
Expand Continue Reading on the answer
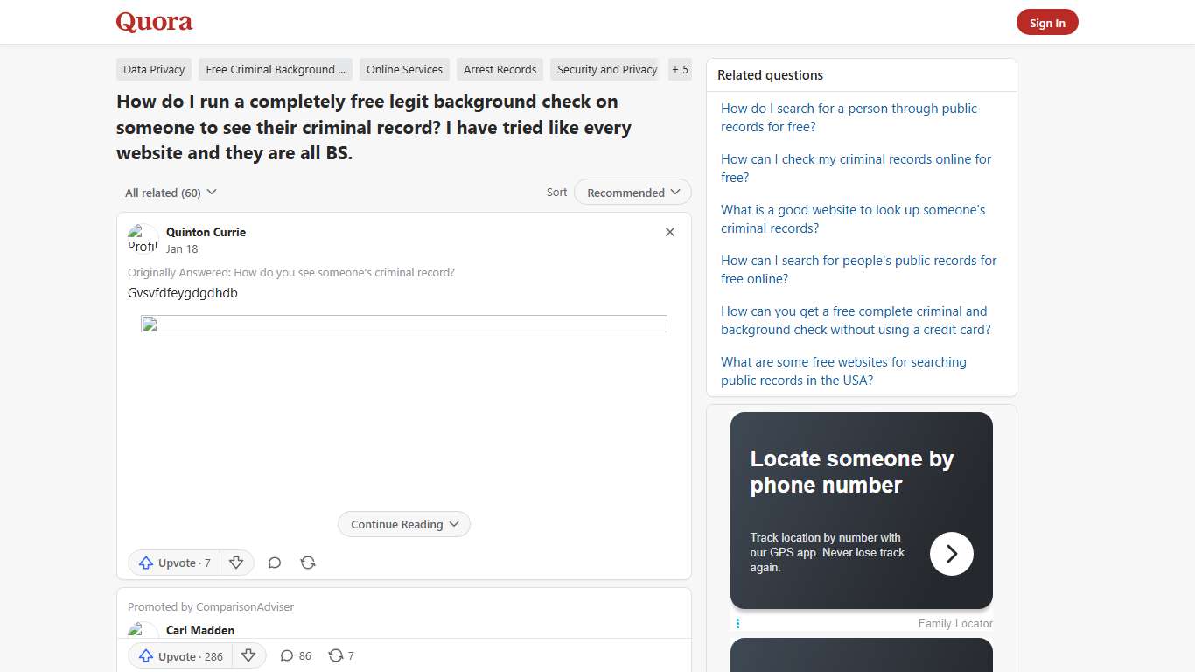[x=403, y=524]
